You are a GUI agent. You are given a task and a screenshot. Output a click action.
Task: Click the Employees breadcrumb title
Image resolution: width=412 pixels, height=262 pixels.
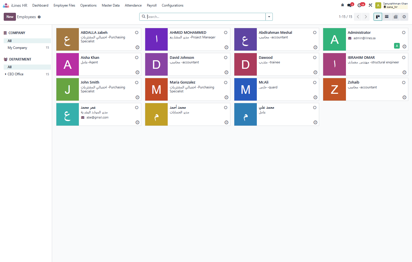[26, 17]
